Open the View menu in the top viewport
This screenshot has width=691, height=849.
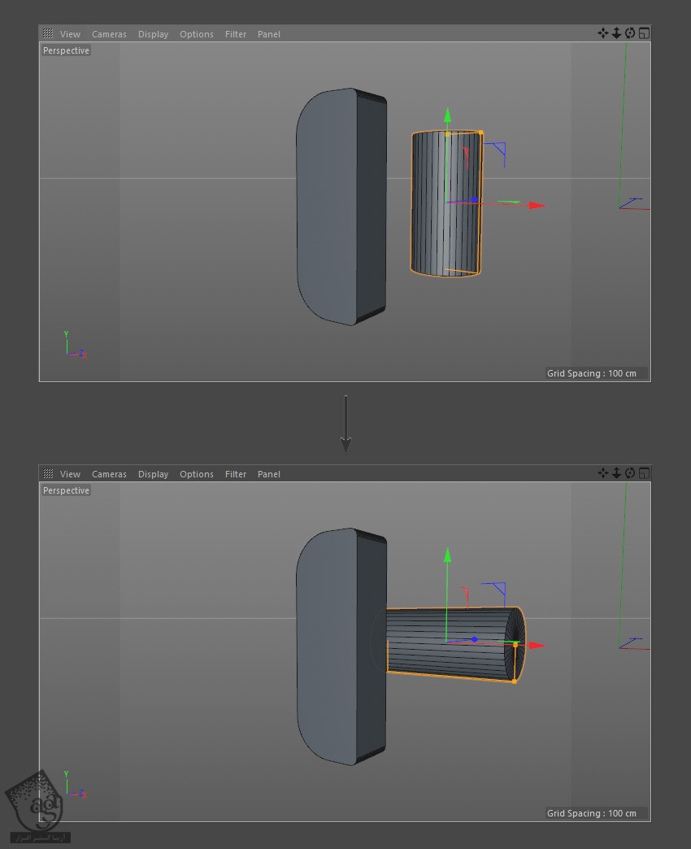point(70,34)
